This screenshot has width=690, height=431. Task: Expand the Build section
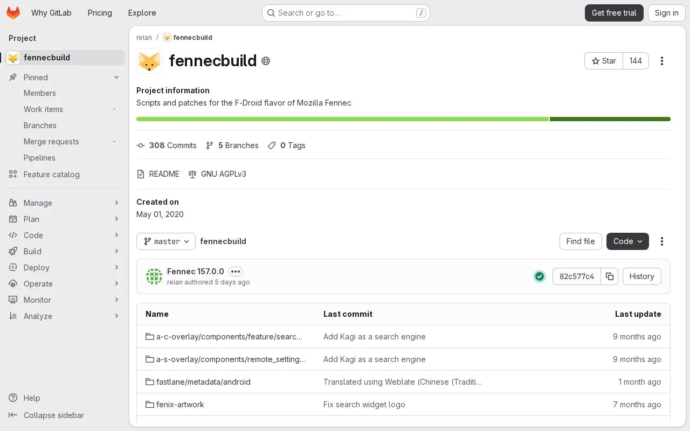[x=65, y=252]
